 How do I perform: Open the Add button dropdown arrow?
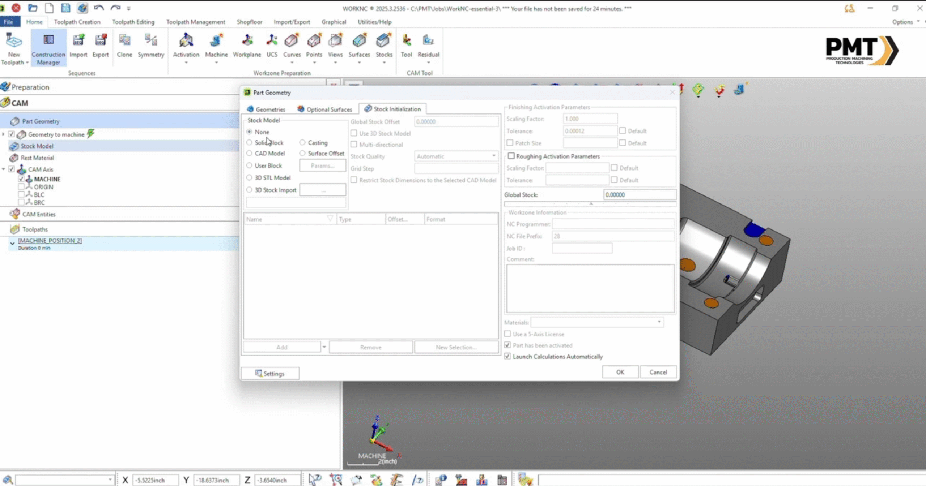click(x=324, y=347)
